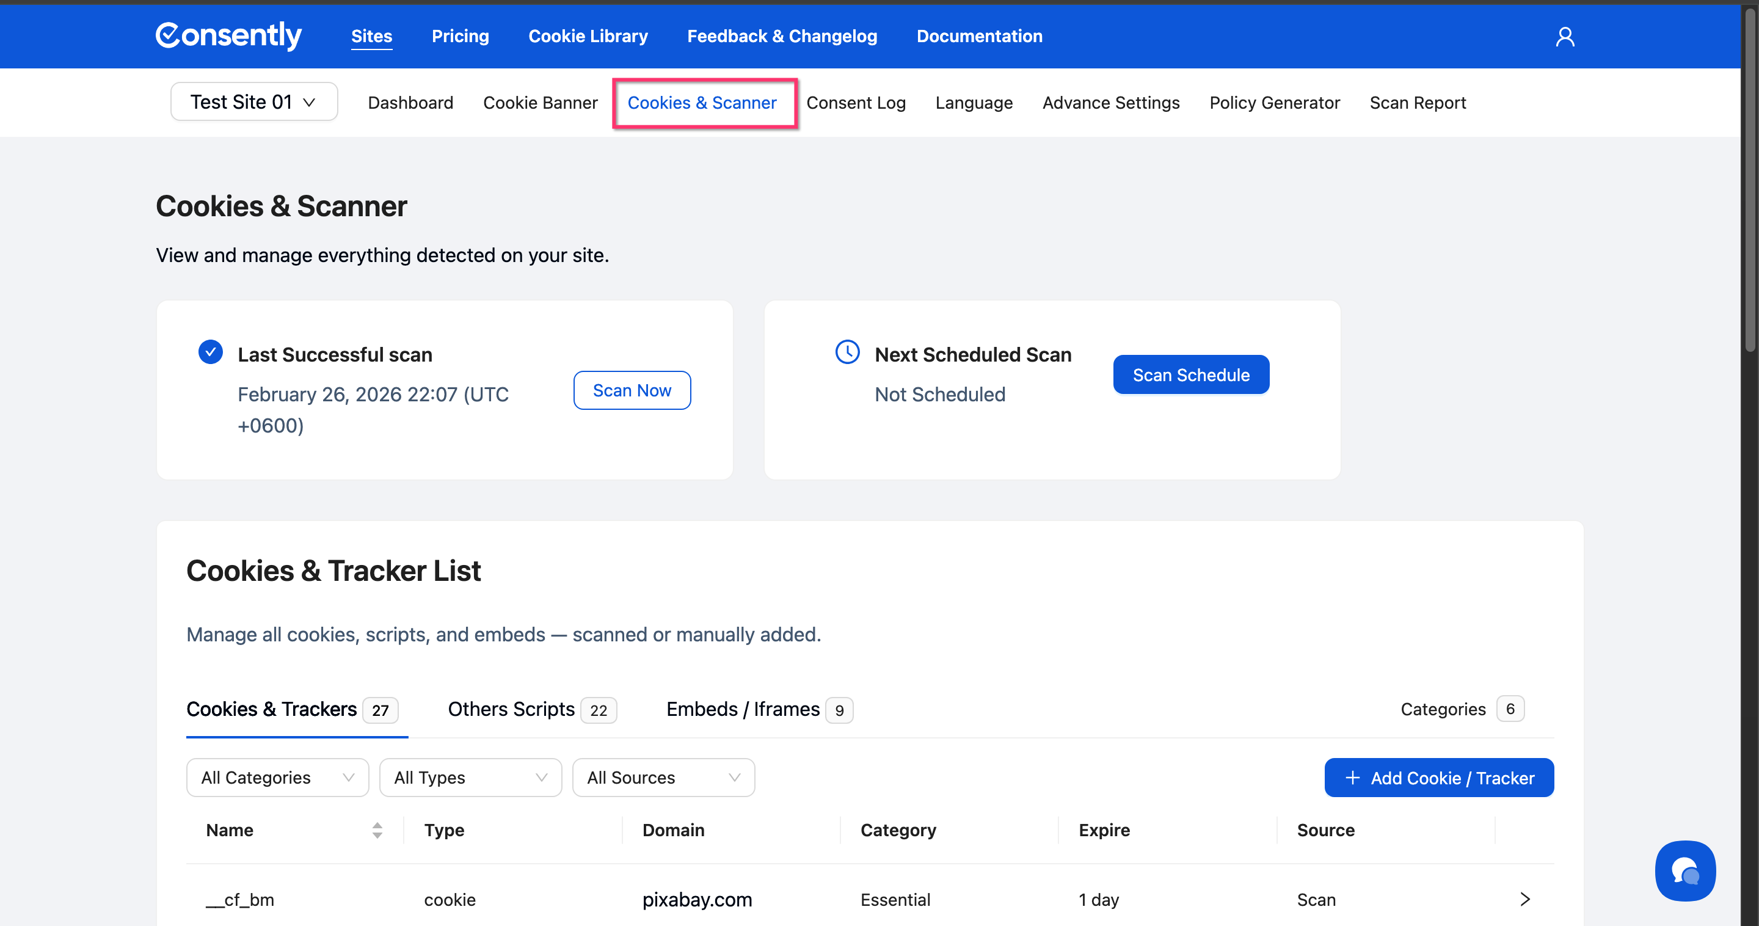Click the Next Scheduled Scan clock icon
This screenshot has width=1759, height=926.
click(847, 352)
